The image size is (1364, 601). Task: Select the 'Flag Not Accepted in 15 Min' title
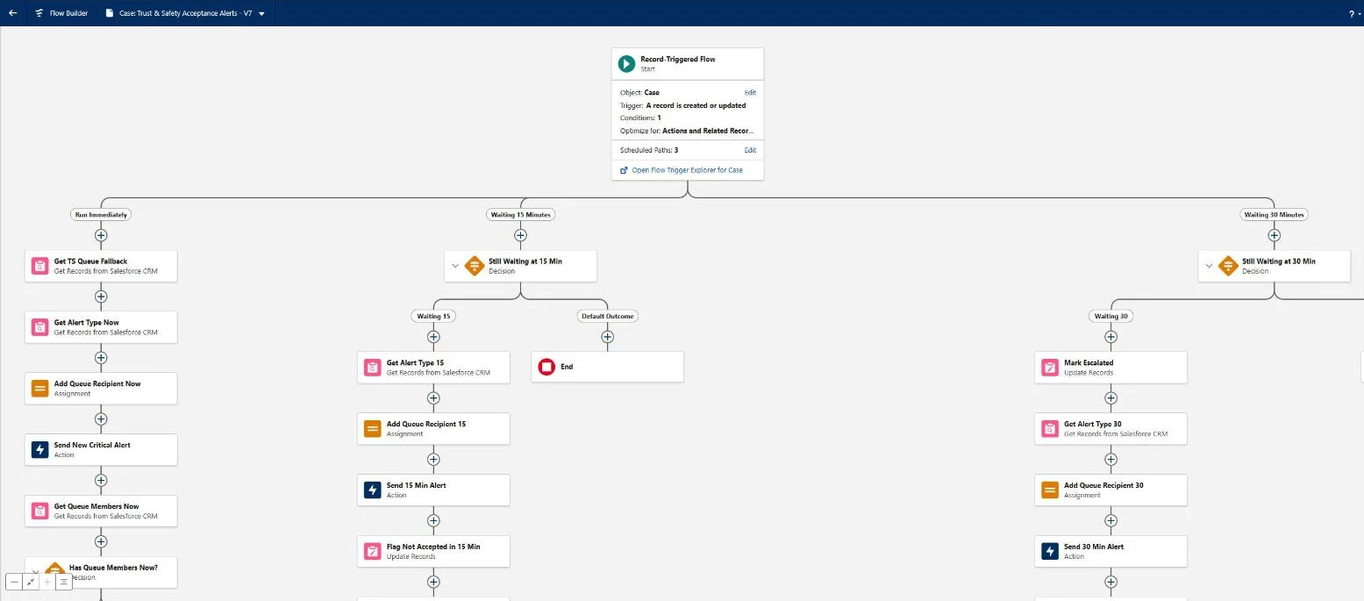(433, 547)
